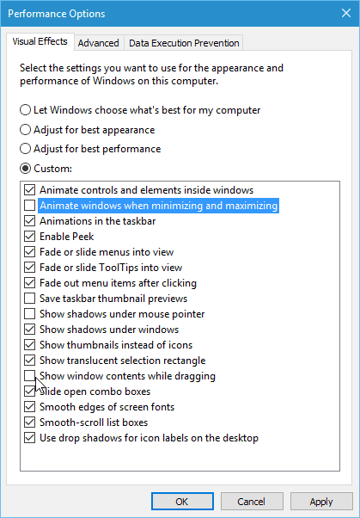The image size is (360, 518).
Task: Switch to the Advanced tab
Action: [98, 43]
